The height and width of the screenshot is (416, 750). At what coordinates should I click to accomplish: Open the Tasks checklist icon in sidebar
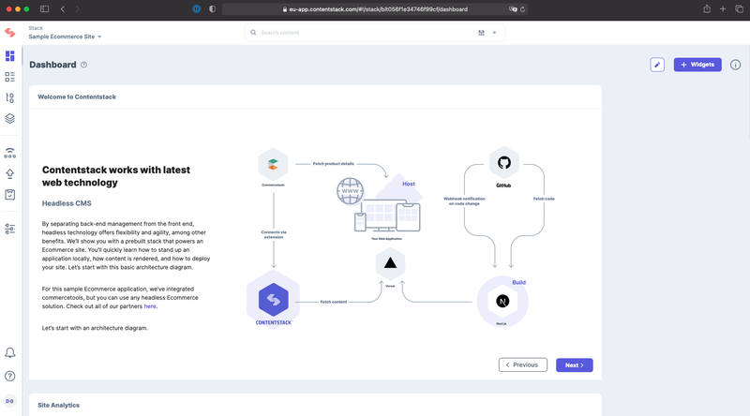tap(10, 195)
